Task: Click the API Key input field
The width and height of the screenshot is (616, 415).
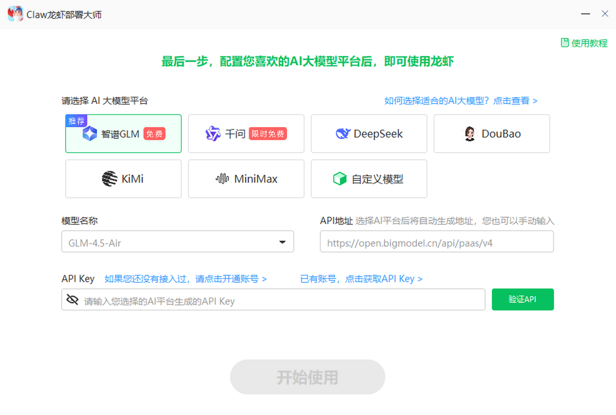Action: 257,300
